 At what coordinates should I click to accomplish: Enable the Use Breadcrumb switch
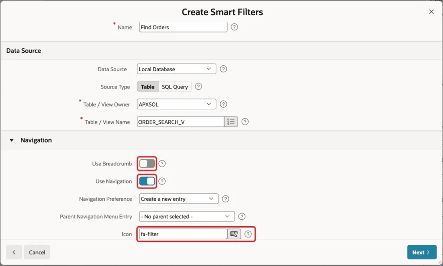[x=147, y=164]
